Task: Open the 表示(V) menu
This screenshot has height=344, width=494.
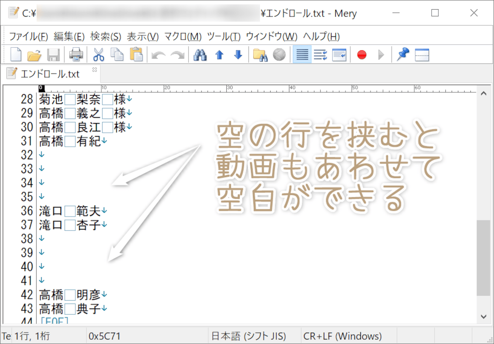Action: coord(143,36)
